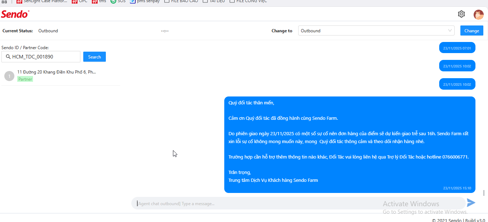Click the Outbound current status value

48,31
